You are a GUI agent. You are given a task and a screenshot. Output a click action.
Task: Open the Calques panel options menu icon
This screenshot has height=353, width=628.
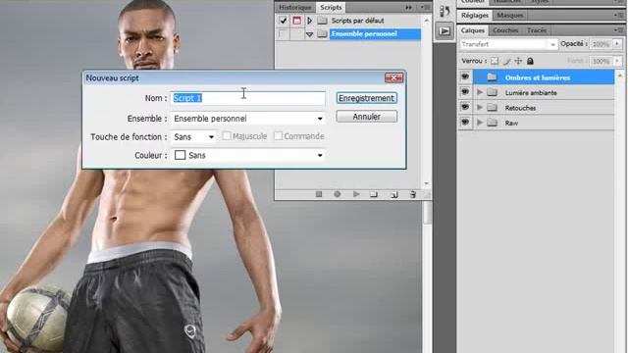[620, 30]
